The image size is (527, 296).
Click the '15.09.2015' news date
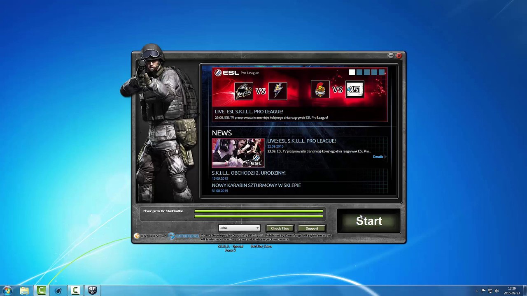pos(220,178)
